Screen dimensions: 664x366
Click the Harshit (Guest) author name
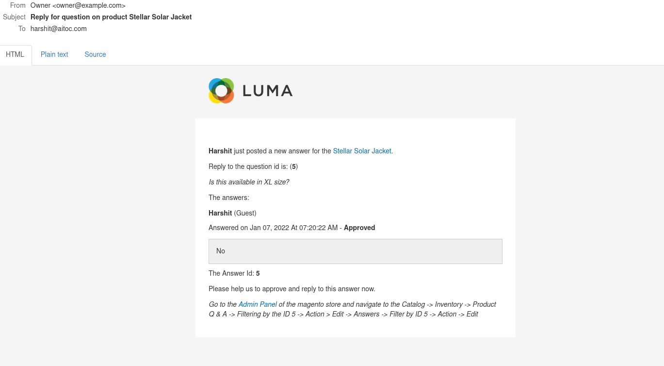tap(232, 213)
